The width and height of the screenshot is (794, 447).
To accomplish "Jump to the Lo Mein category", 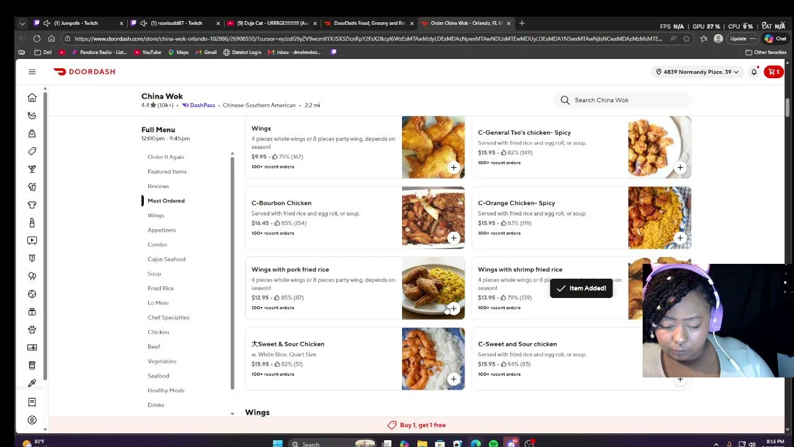I will click(x=158, y=303).
